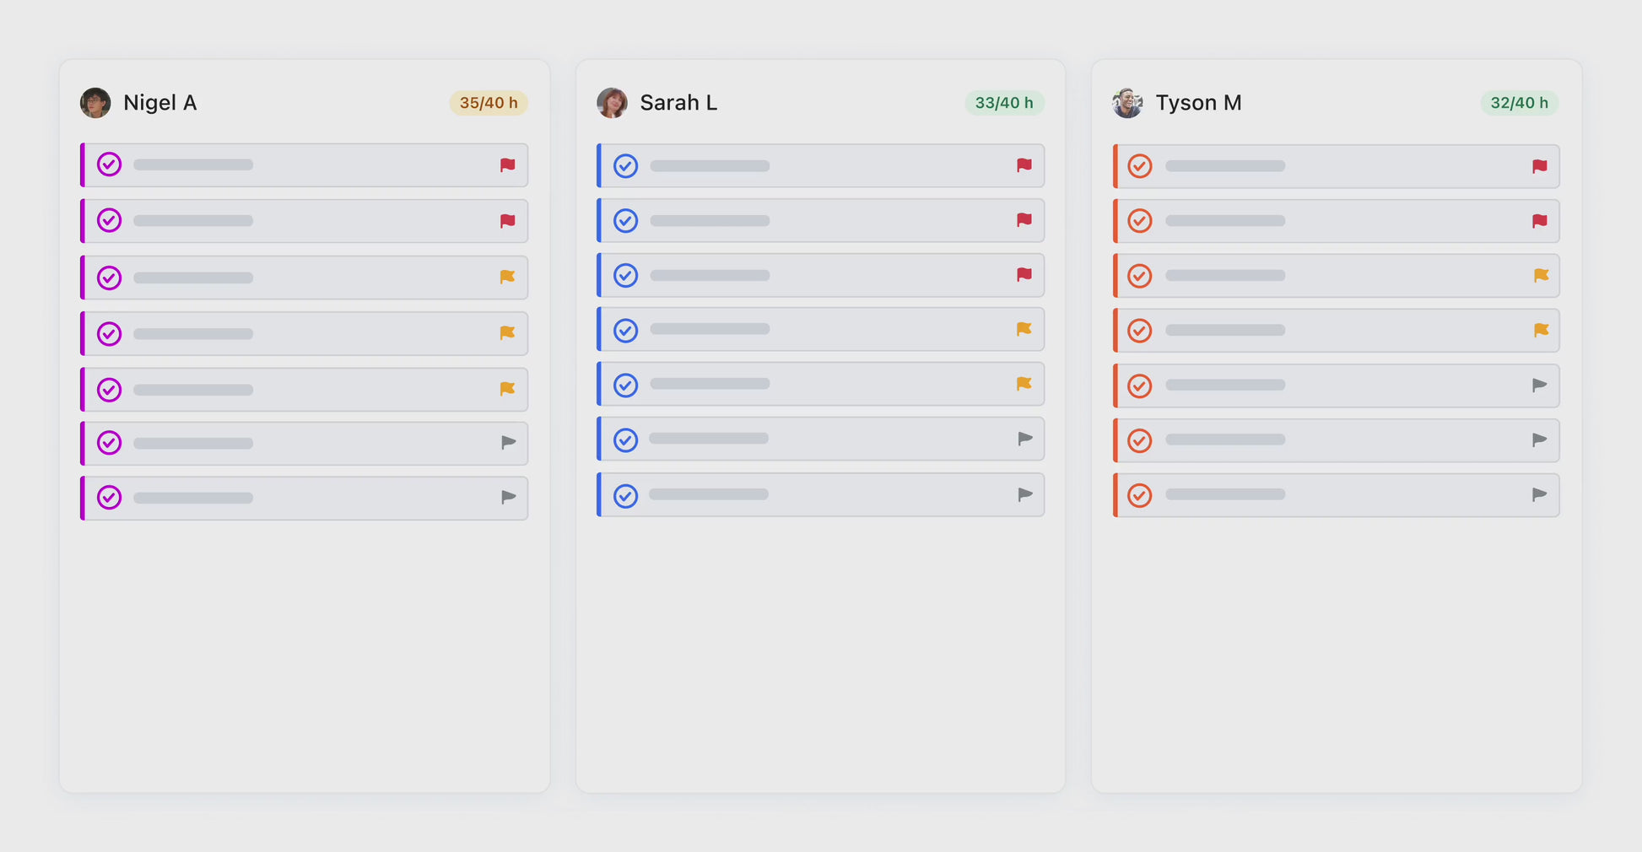Click Sarah L's 33/40 h hours badge
The image size is (1642, 852).
[1004, 103]
